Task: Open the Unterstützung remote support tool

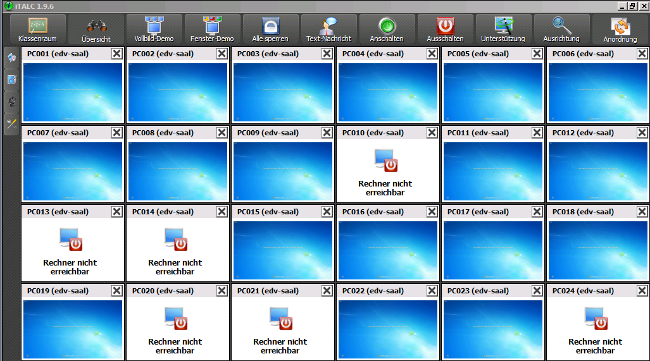Action: pos(503,29)
